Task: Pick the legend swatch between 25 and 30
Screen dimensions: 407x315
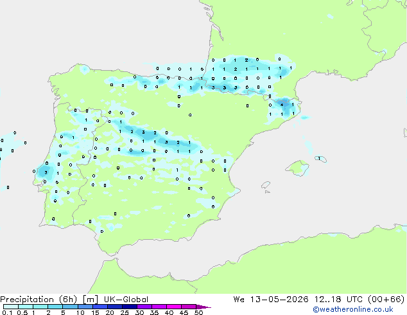Action: click(x=129, y=307)
